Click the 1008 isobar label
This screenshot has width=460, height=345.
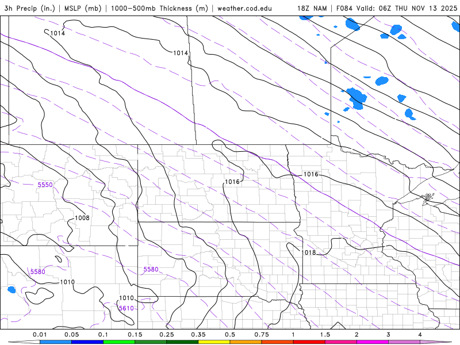pos(82,218)
